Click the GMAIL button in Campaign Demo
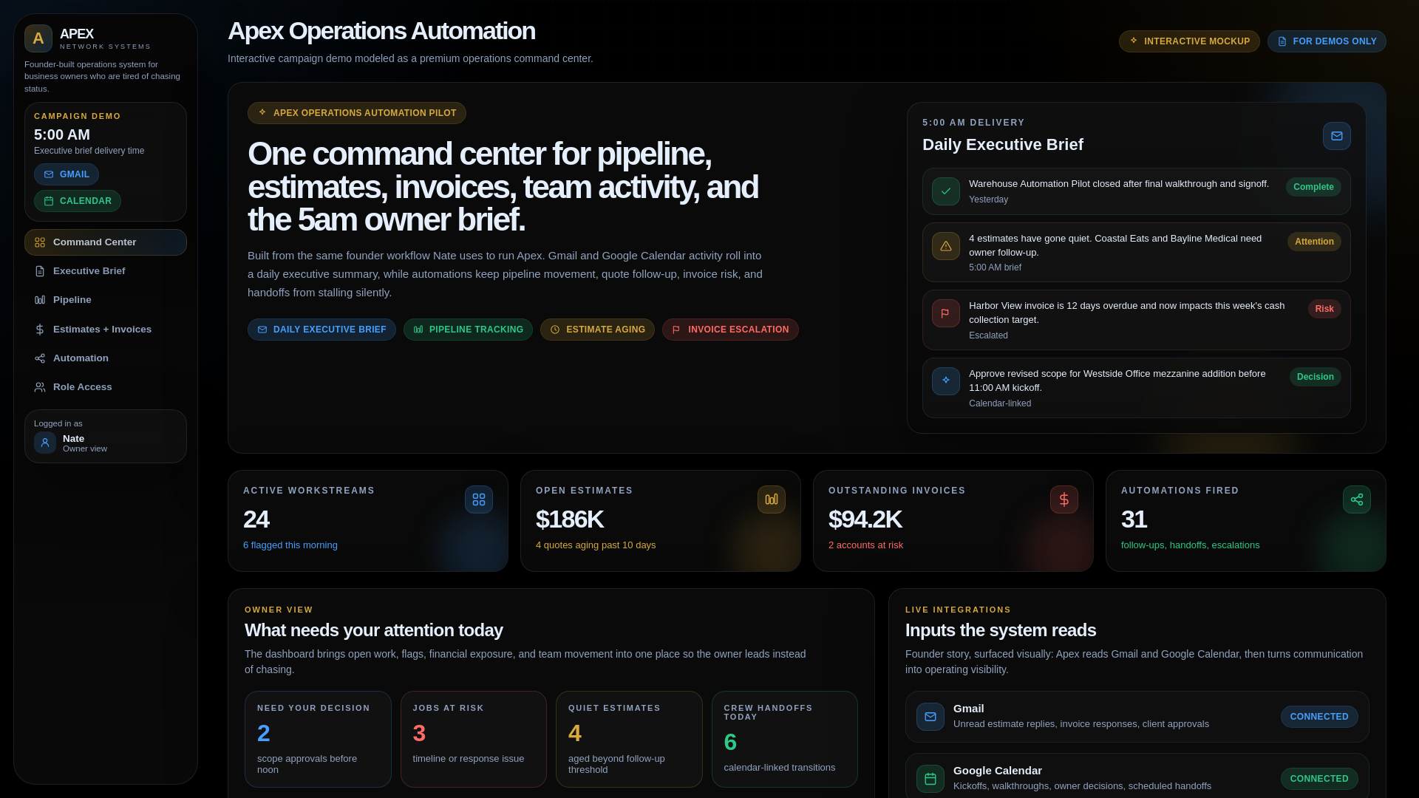1419x798 pixels. (x=67, y=174)
